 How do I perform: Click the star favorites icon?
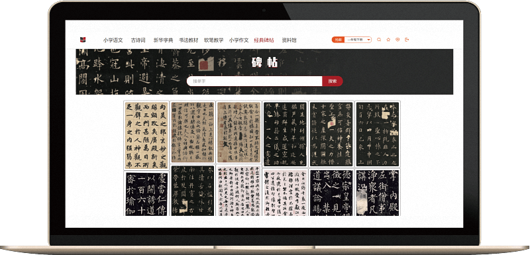tap(388, 40)
